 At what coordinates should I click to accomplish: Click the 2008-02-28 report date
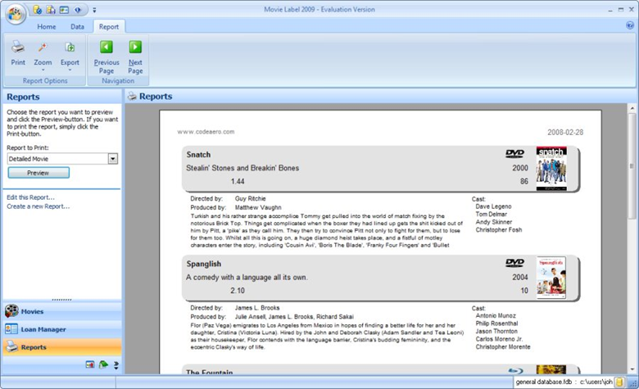pos(565,133)
